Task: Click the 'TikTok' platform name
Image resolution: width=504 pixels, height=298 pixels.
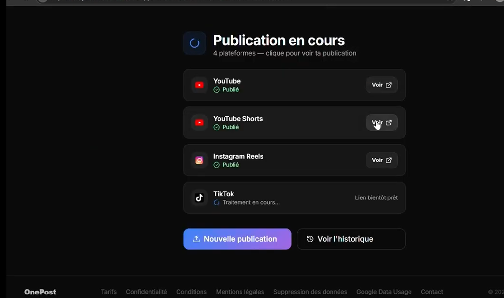Action: 224,194
